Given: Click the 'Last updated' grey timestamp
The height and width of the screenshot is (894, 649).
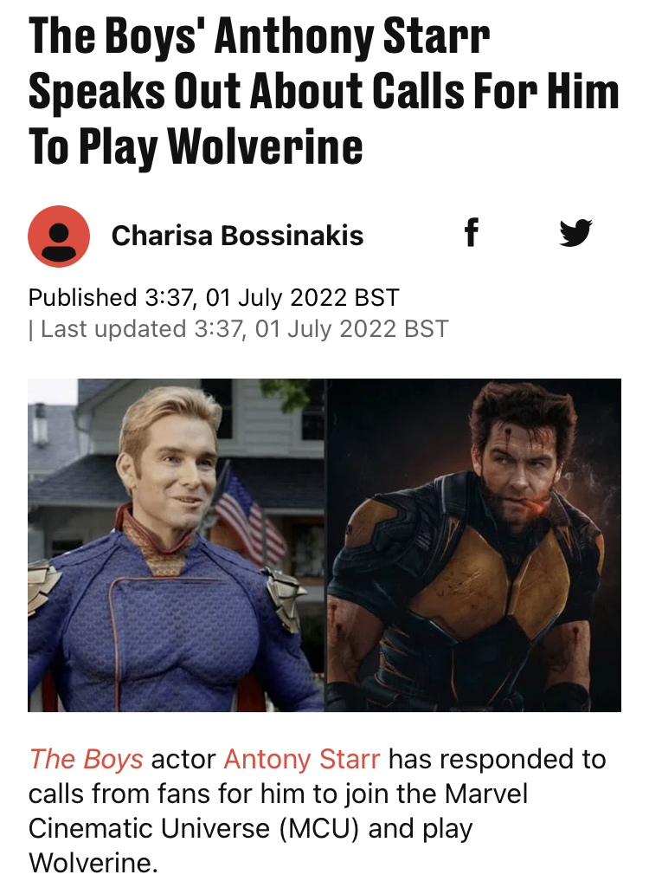Looking at the screenshot, I should 239,329.
